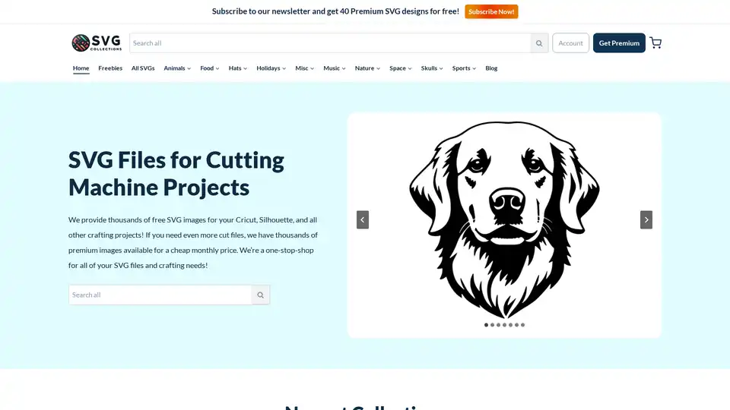
Task: Select the first carousel dot indicator
Action: (486, 325)
